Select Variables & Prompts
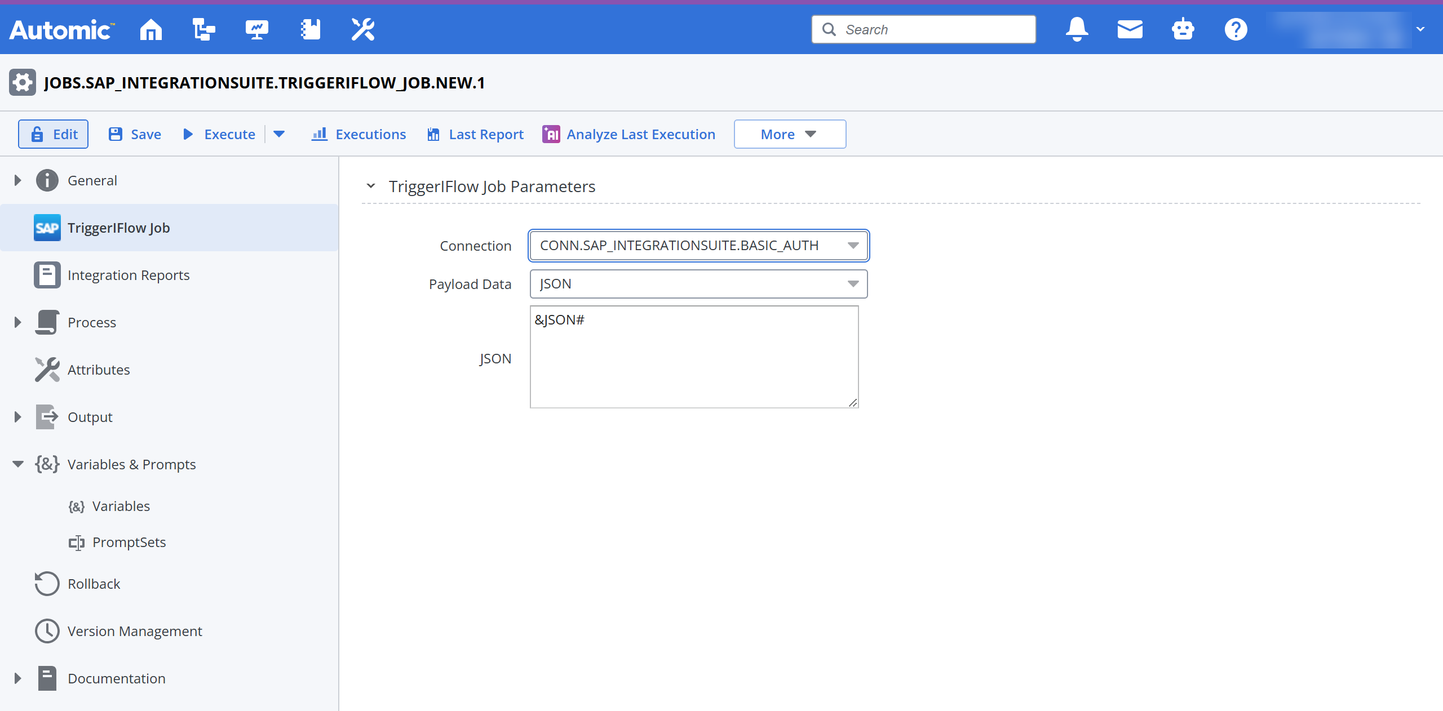 pos(132,464)
